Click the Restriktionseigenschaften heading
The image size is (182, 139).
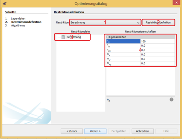(x=141, y=32)
